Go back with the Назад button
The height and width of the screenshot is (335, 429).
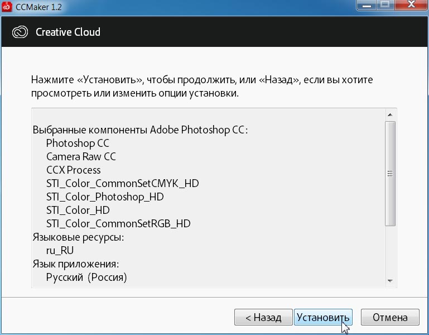(263, 317)
